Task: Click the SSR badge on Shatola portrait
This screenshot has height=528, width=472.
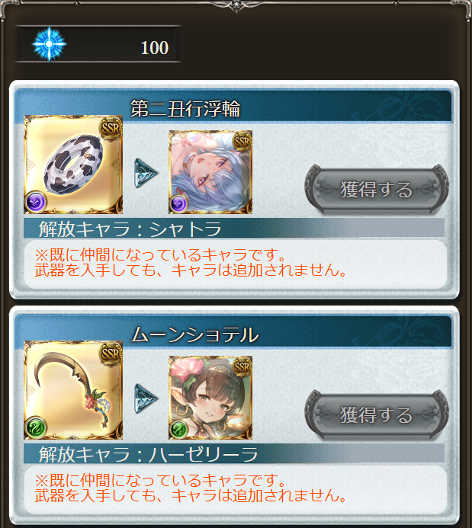Action: pyautogui.click(x=242, y=142)
